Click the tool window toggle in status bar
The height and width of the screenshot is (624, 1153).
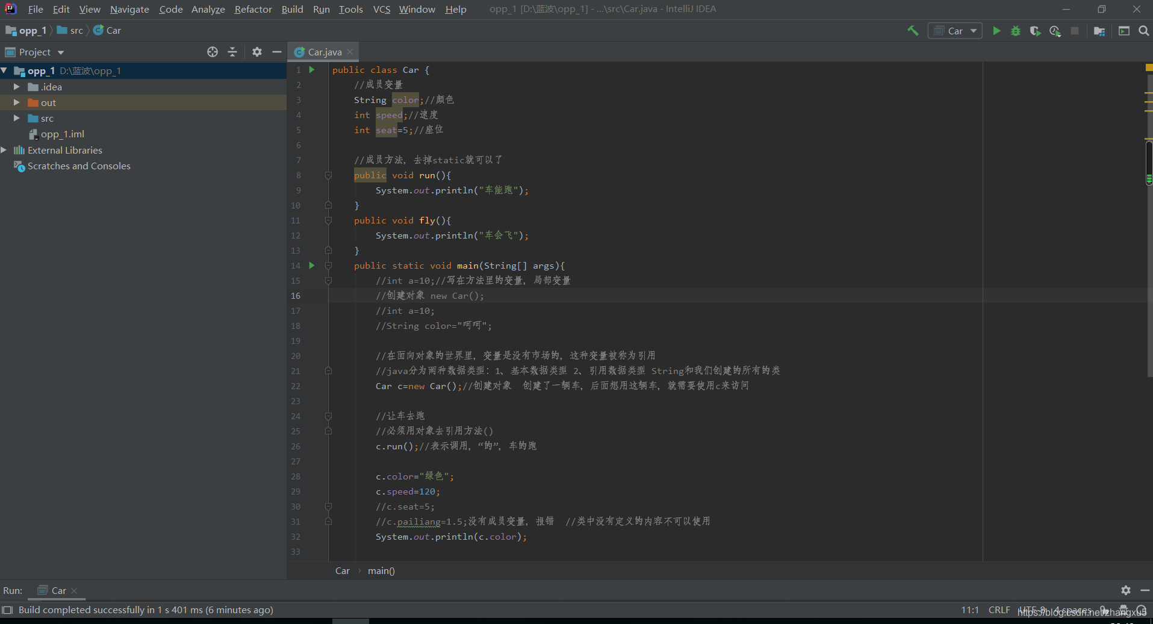[7, 610]
